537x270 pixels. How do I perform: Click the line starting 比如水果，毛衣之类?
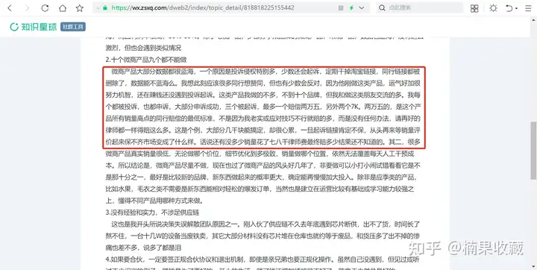[x=260, y=189]
